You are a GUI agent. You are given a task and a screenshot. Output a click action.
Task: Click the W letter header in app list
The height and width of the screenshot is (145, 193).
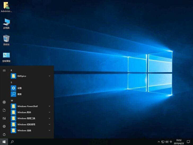coord(12,101)
